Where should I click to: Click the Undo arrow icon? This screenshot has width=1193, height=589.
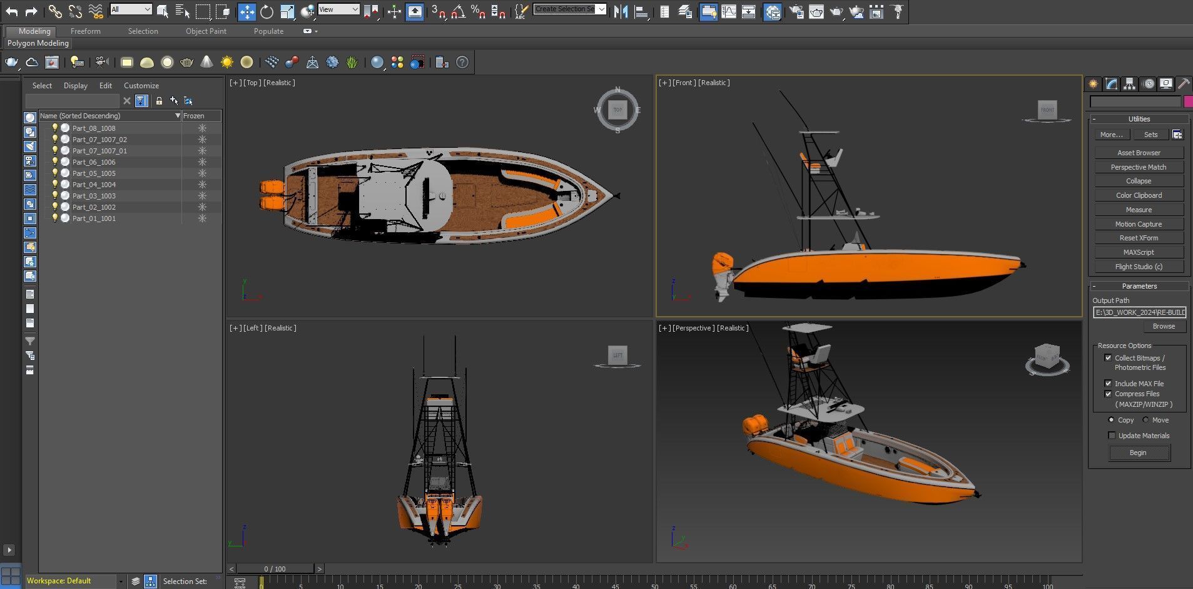12,11
